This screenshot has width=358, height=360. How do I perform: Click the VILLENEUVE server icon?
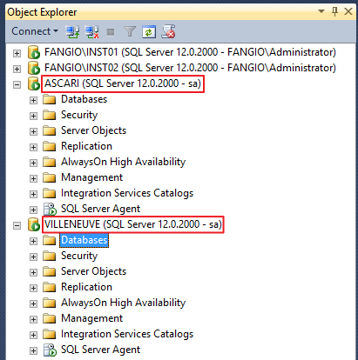click(x=34, y=224)
